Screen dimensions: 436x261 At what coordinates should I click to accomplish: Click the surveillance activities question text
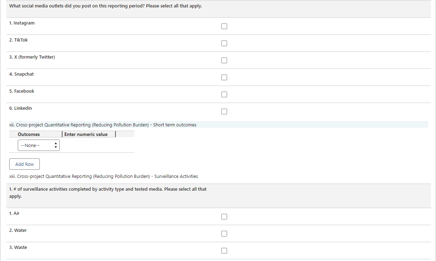coord(108,192)
